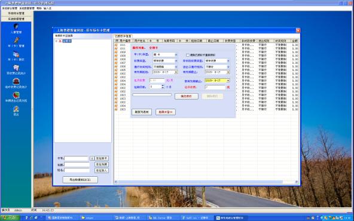Viewport: 354px width, 221px height.
Task: Select the 已授权卡信息 tab
Action: point(123,36)
